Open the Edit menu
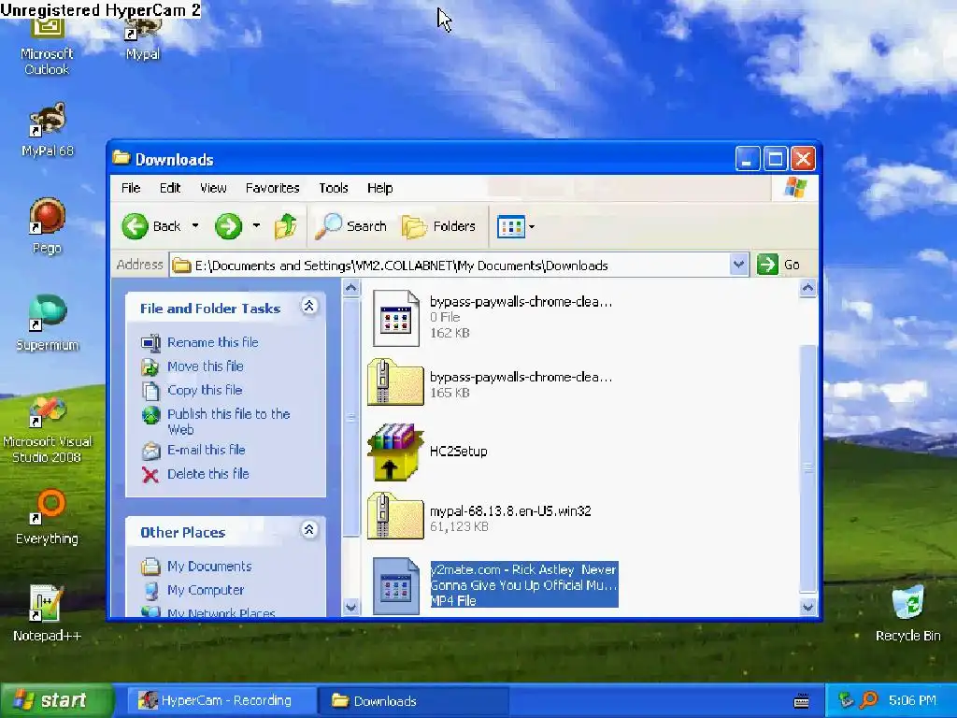 point(170,188)
